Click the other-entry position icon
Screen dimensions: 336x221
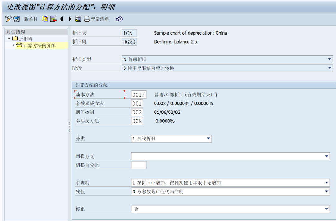tap(78, 19)
